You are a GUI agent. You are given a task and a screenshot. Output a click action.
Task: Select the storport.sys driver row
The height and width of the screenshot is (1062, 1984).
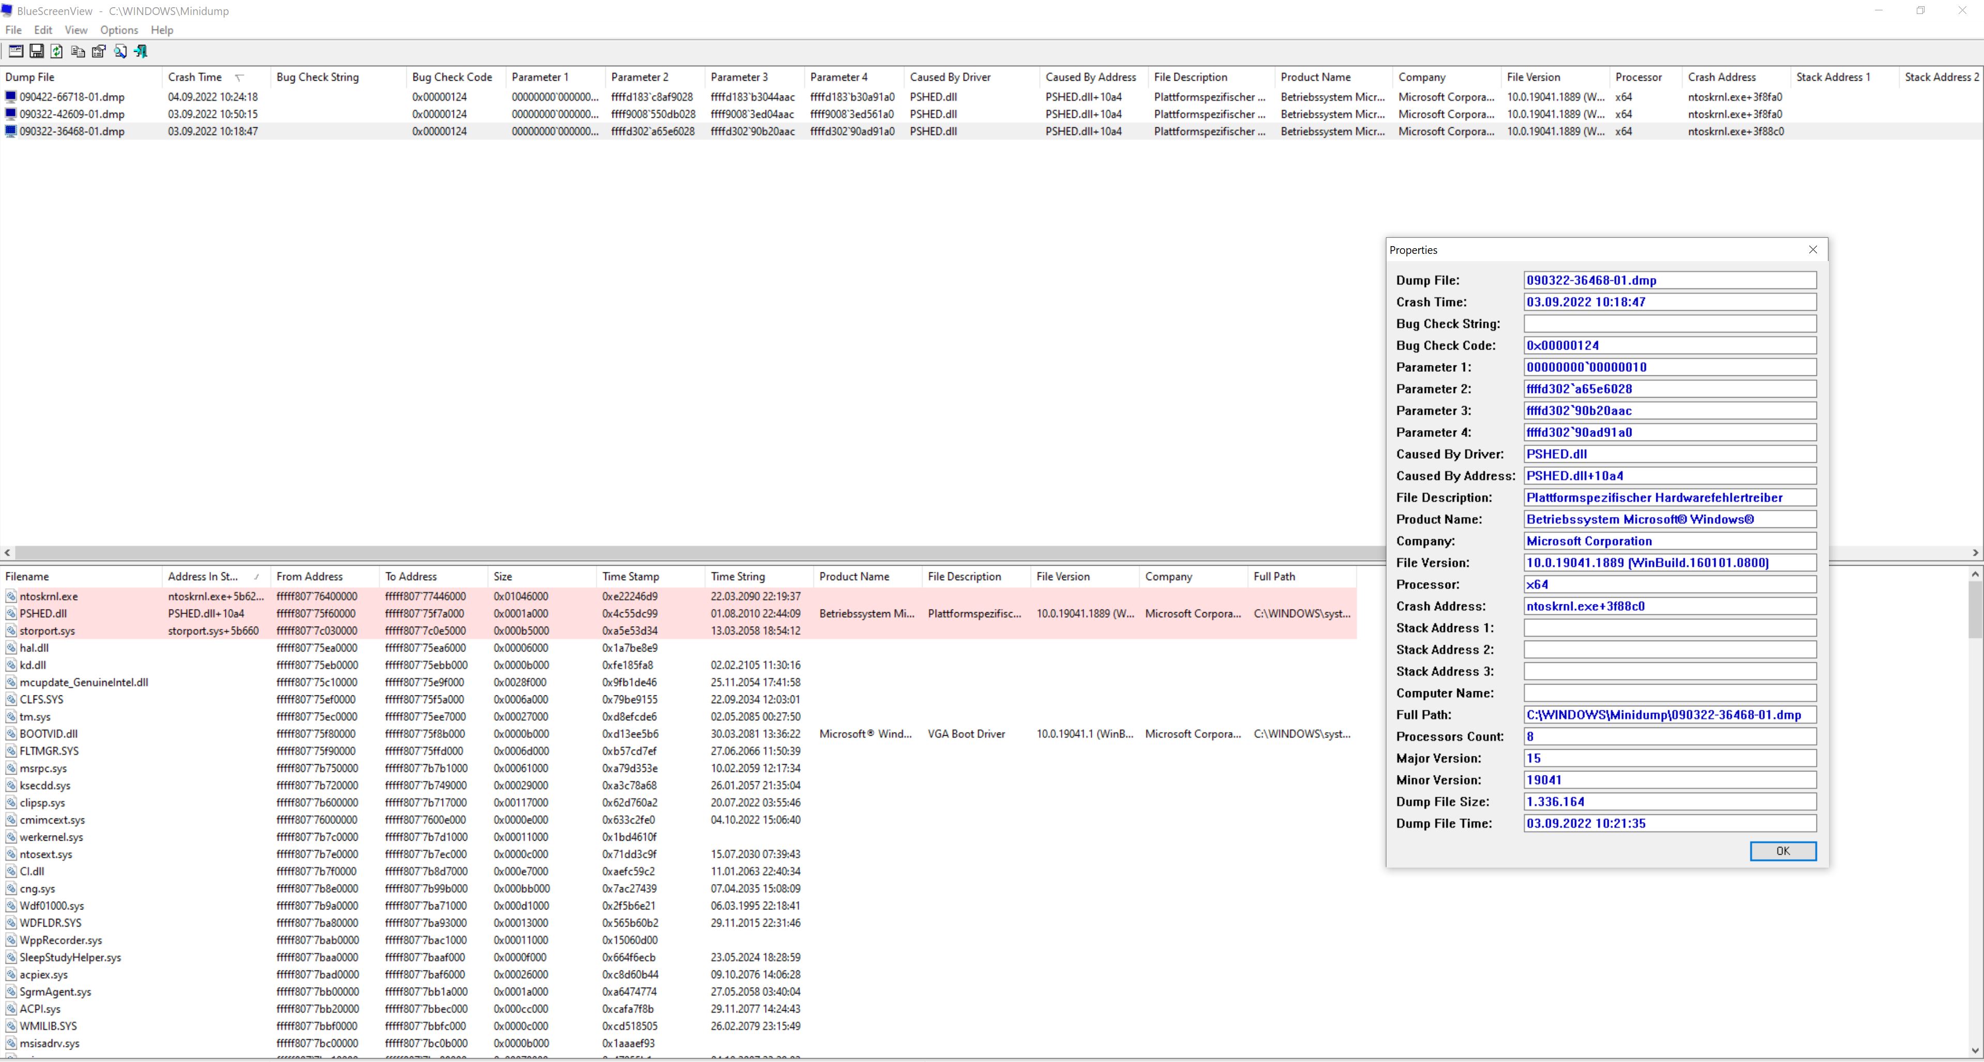47,631
